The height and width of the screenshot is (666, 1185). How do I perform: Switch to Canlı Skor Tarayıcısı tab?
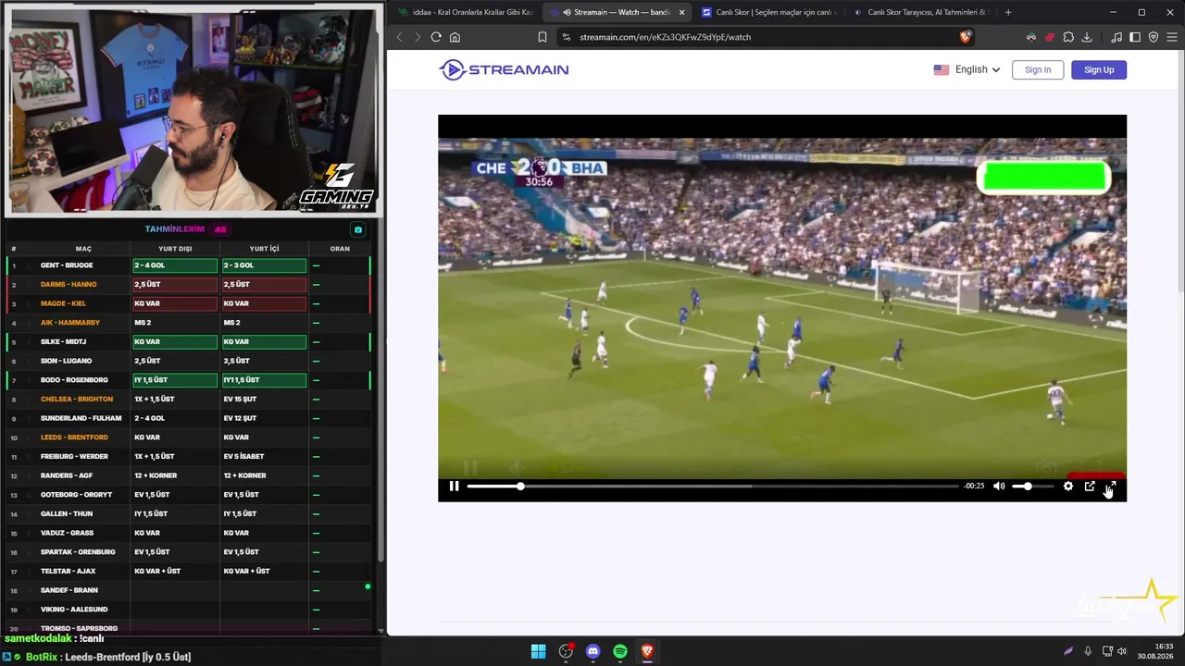[x=920, y=12]
